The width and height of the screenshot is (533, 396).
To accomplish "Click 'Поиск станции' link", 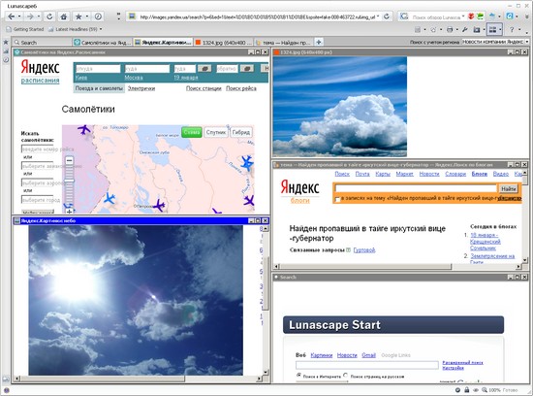I will (x=204, y=88).
